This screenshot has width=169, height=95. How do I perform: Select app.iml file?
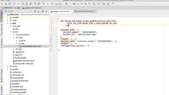(x=17, y=55)
